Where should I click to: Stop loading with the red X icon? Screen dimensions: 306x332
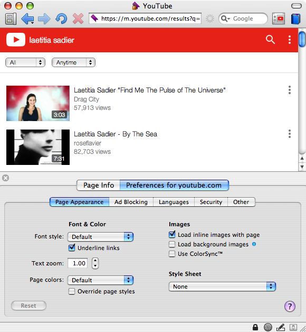coord(78,19)
